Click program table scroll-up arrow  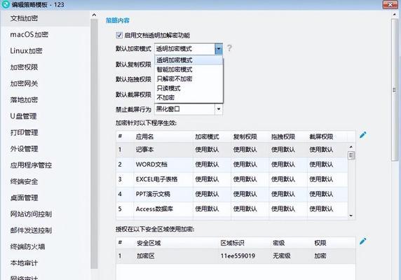[x=351, y=147]
